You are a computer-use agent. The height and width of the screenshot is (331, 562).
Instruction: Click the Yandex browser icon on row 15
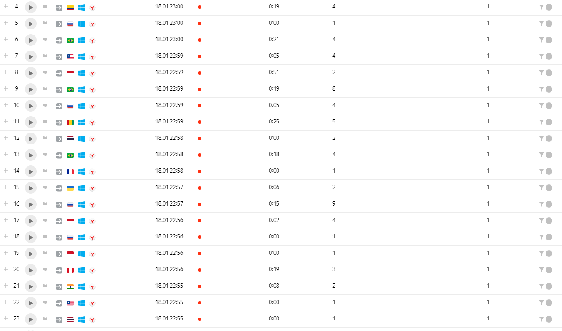[x=92, y=188]
